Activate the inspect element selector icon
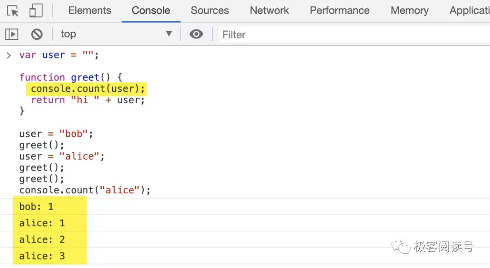The height and width of the screenshot is (268, 490). [13, 11]
